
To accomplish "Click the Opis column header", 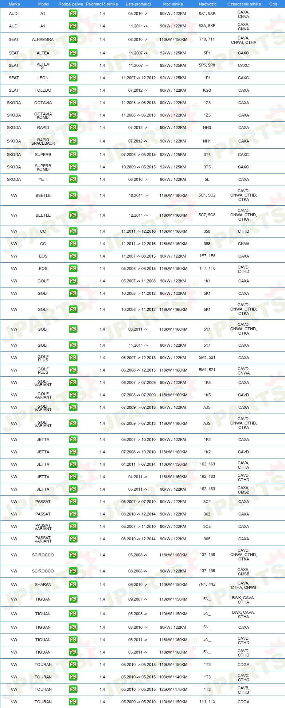I will 273,4.
